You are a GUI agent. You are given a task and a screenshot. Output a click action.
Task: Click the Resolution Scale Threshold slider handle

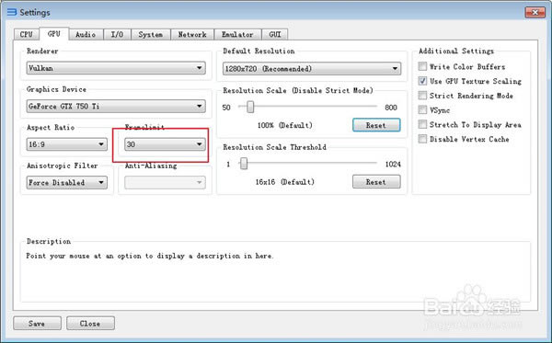(x=244, y=164)
